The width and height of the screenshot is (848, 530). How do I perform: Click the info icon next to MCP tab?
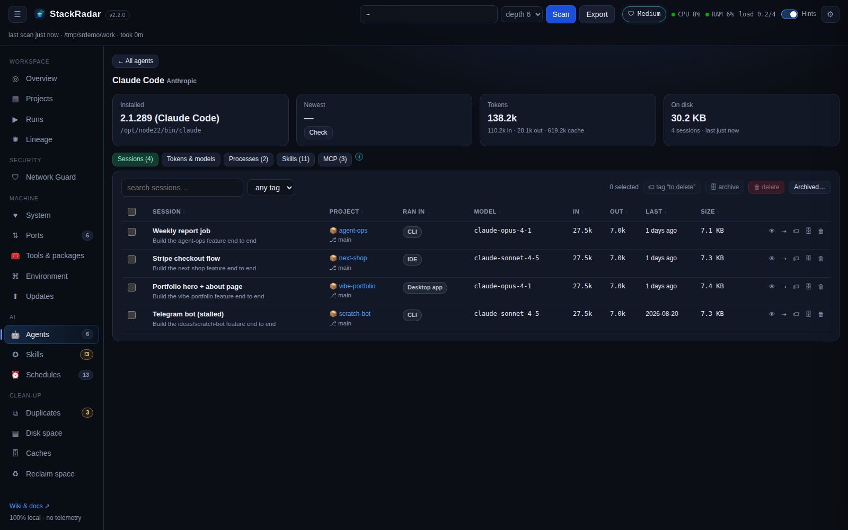click(359, 157)
